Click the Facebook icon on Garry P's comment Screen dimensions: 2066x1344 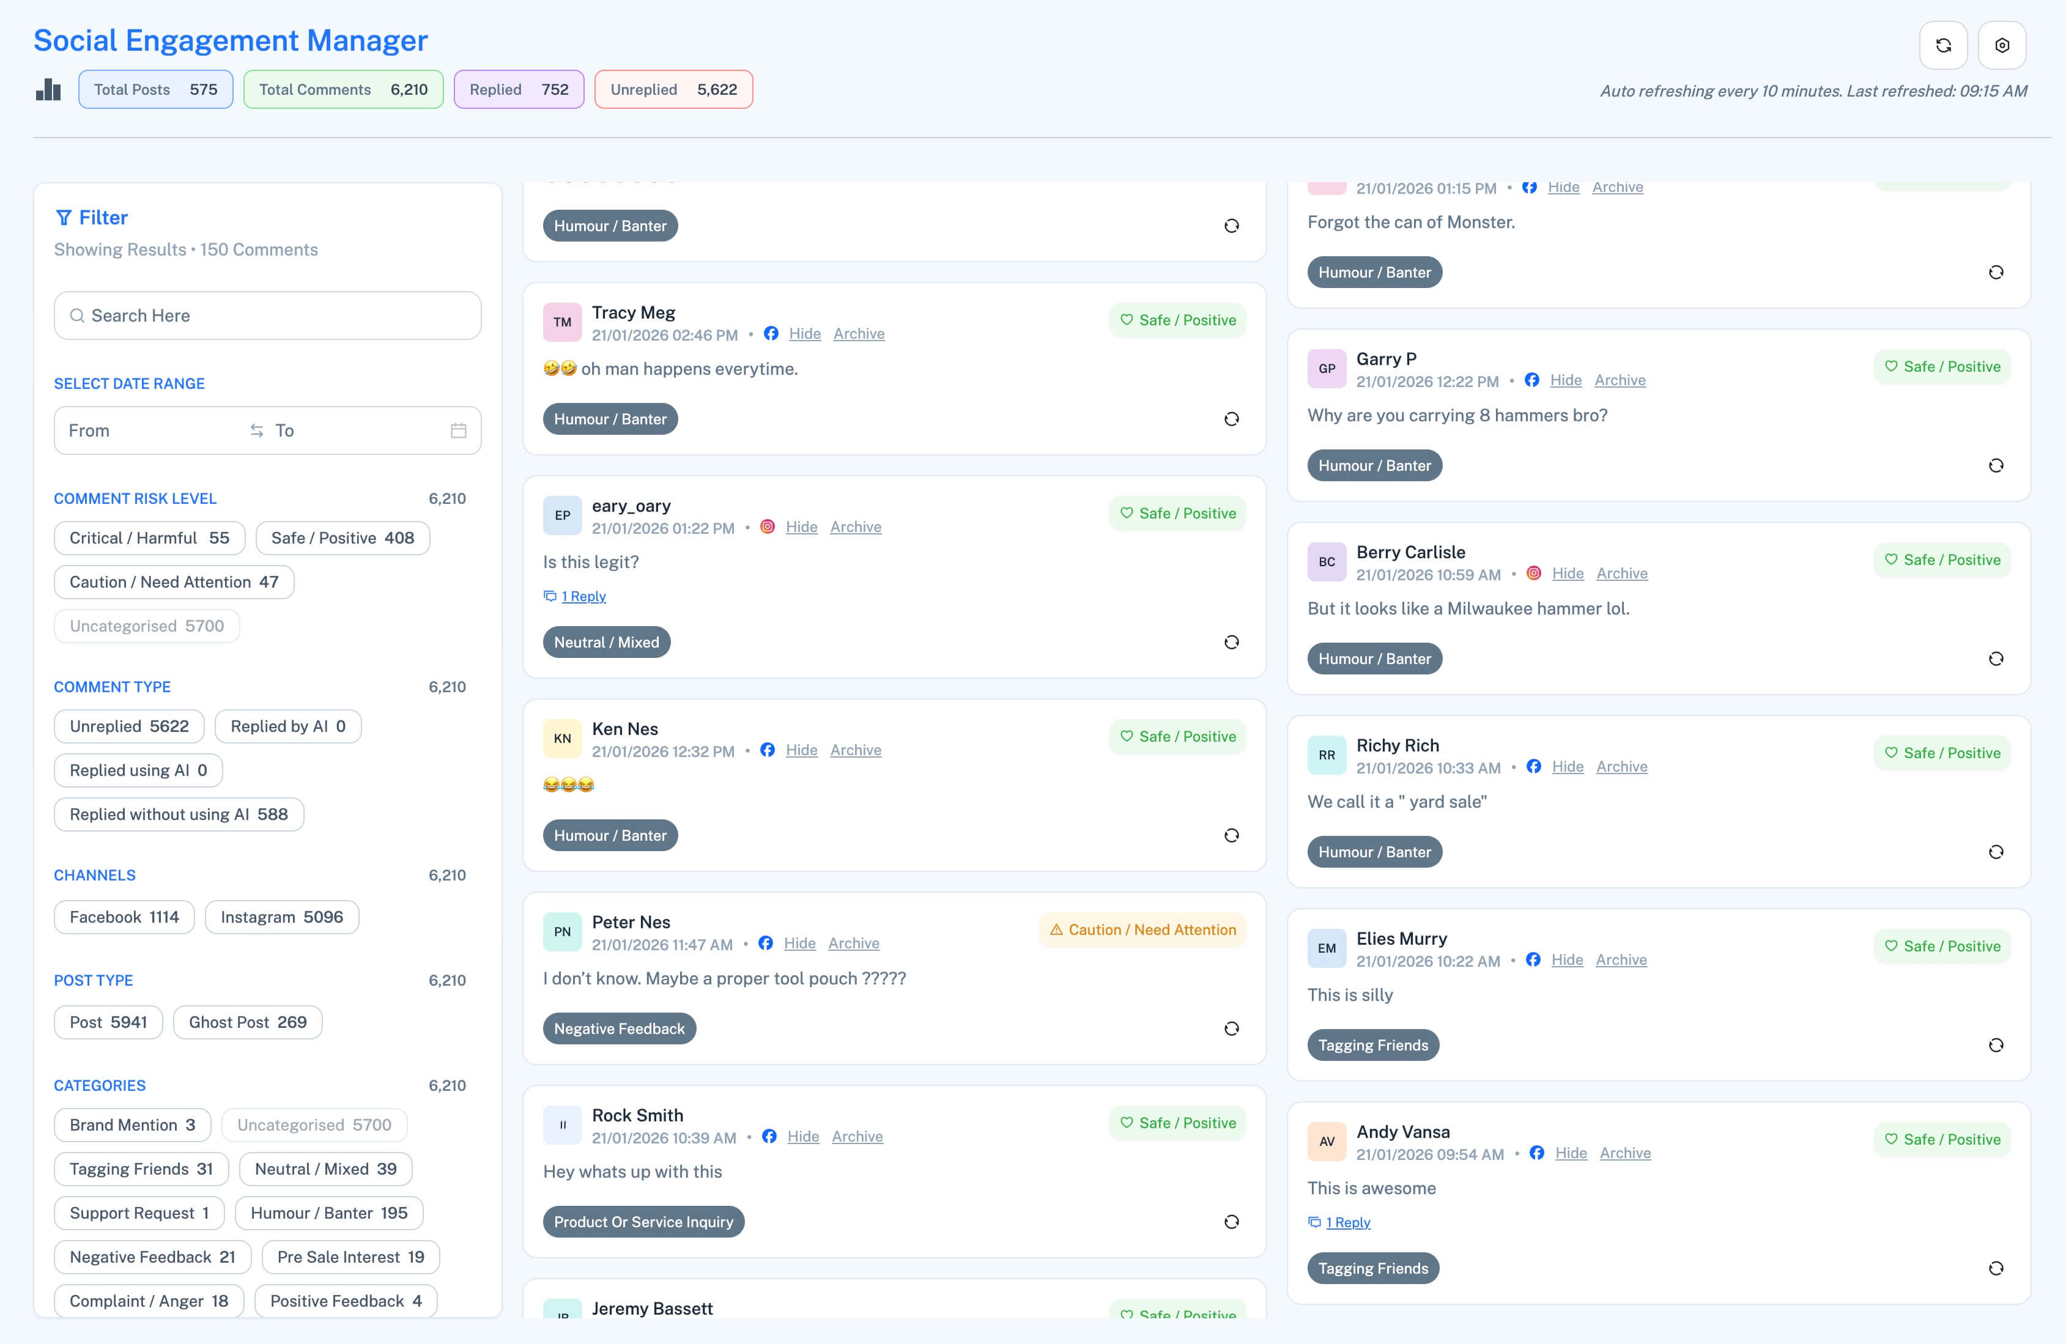click(1530, 380)
